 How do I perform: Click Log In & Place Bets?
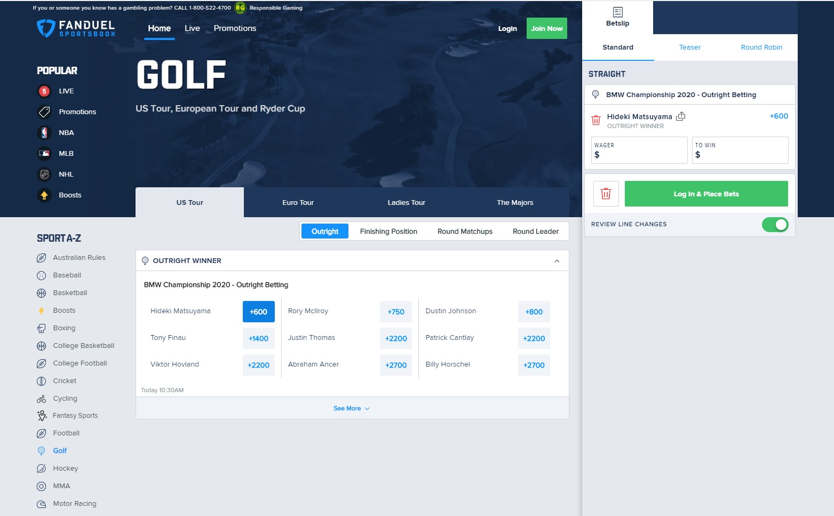[706, 194]
